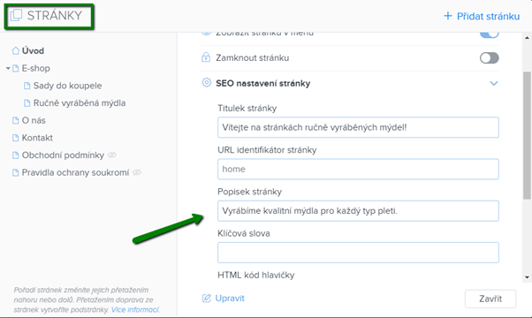Click the Upravit link
Image resolution: width=532 pixels, height=318 pixels.
230,299
